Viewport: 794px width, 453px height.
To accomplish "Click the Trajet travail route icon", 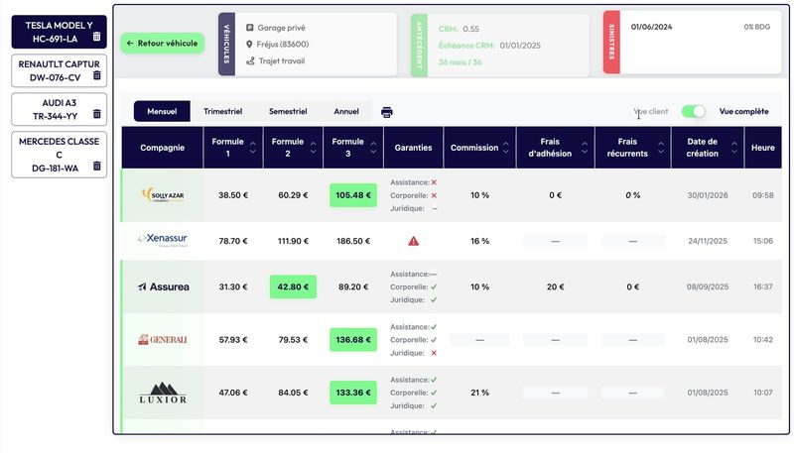I will tap(250, 61).
